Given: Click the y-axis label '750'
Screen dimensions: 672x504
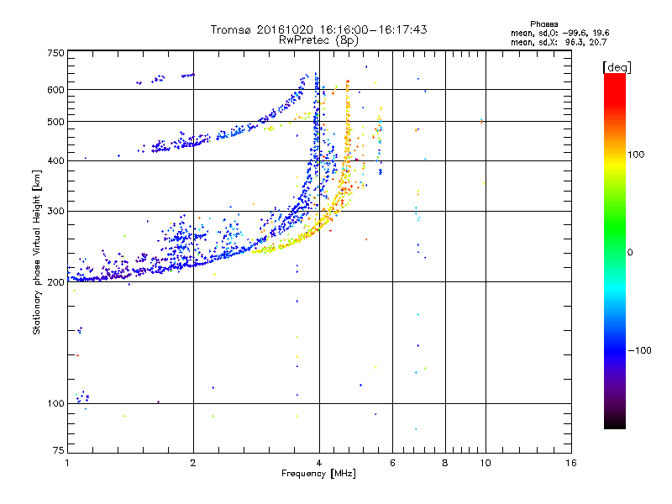Looking at the screenshot, I should (x=55, y=53).
